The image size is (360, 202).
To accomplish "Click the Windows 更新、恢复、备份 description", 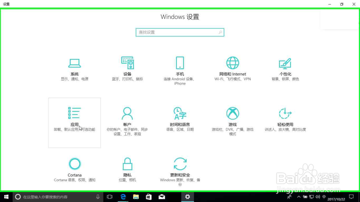I will tap(180, 182).
